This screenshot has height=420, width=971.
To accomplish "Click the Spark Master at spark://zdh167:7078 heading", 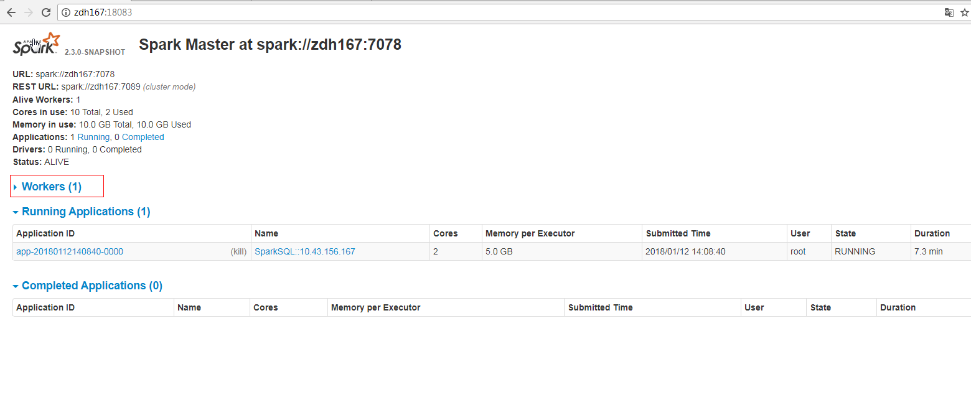I will click(270, 44).
